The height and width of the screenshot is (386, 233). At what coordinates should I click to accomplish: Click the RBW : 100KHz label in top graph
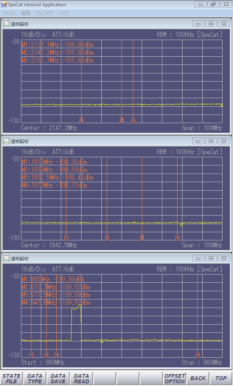(176, 35)
